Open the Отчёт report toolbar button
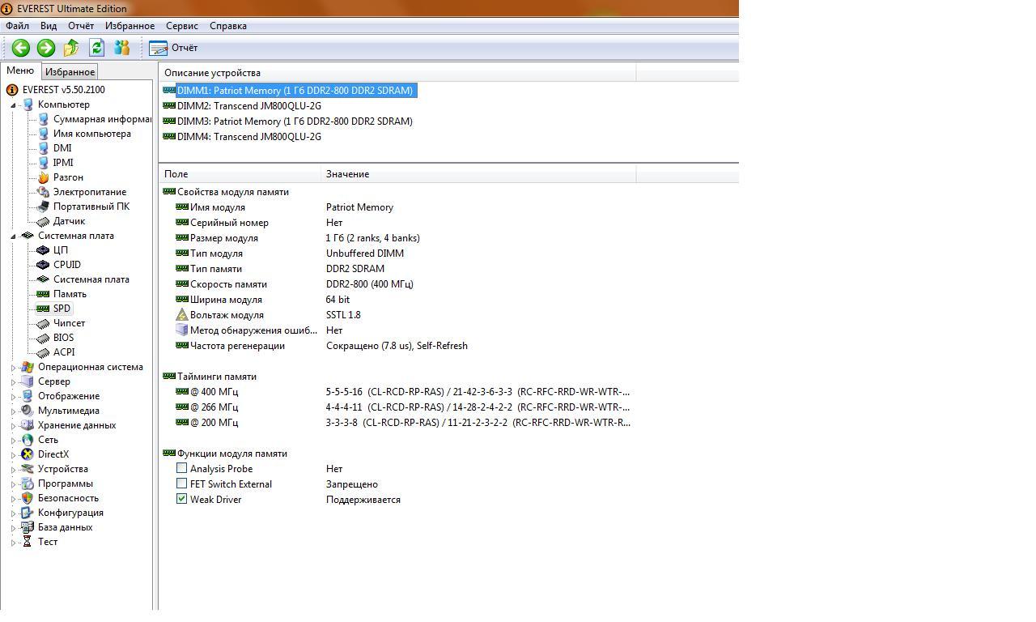 tap(174, 48)
